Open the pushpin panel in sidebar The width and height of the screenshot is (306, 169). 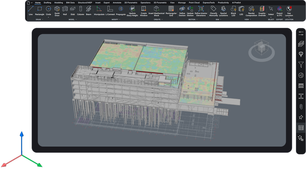[301, 117]
